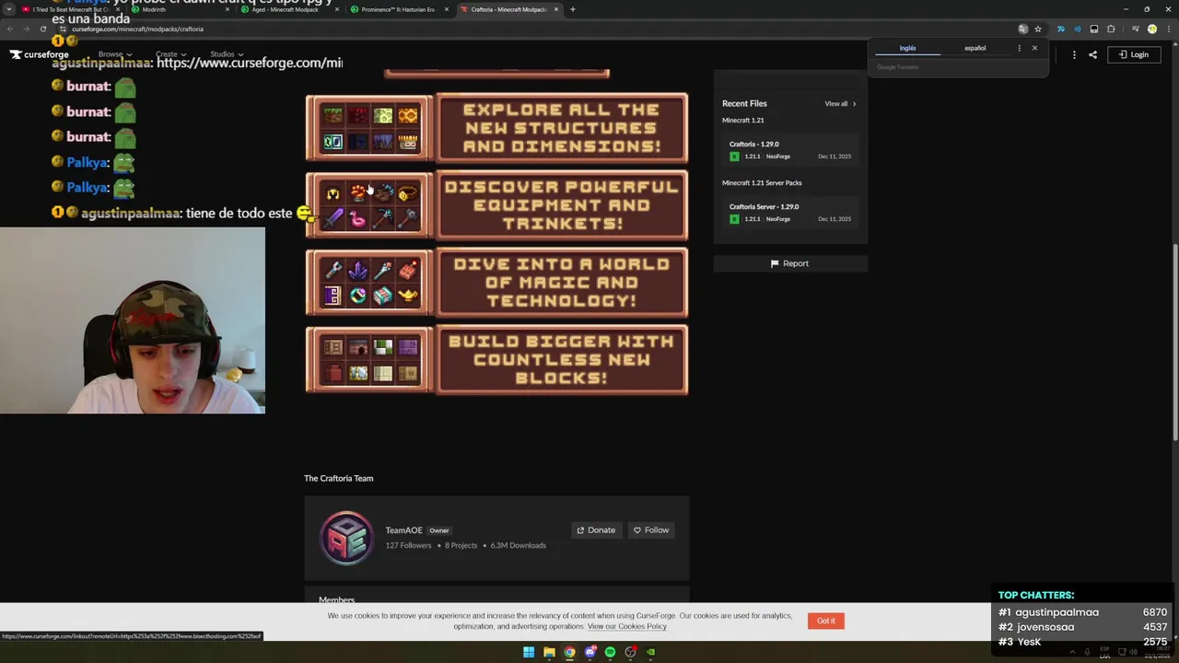Click the CurseForge logo
Screen dimensions: 1179x663
click(40, 54)
